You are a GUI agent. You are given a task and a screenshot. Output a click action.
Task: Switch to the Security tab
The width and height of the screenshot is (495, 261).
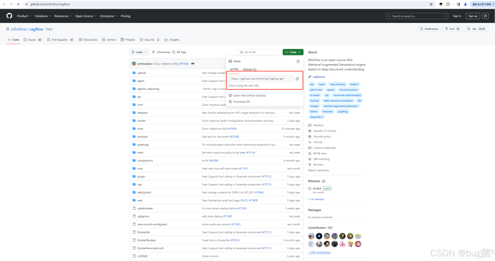tap(149, 40)
